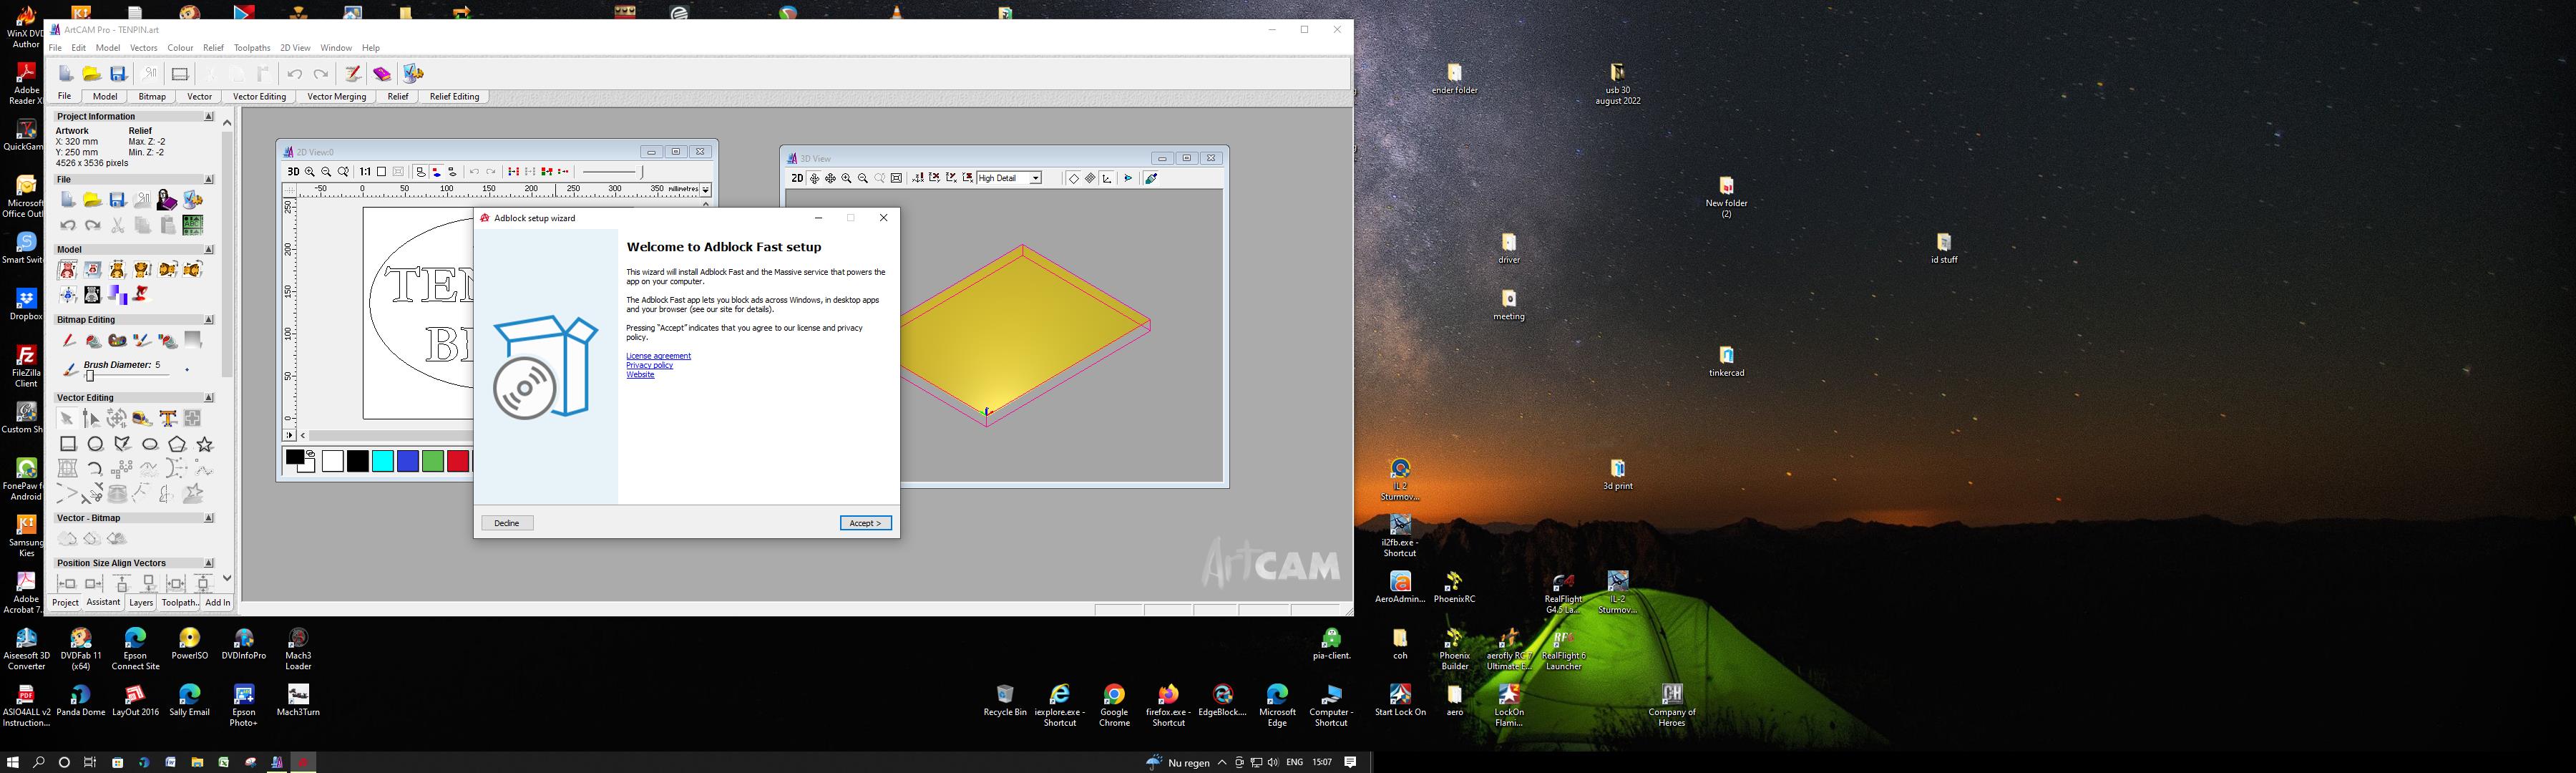This screenshot has height=773, width=2576.
Task: Click the 1:1 zoom button in the 2D View toolbar
Action: click(x=365, y=172)
